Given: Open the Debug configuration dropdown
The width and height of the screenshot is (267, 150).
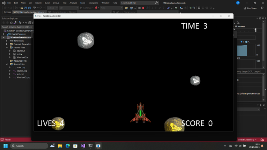Looking at the screenshot, I should point(52,8).
